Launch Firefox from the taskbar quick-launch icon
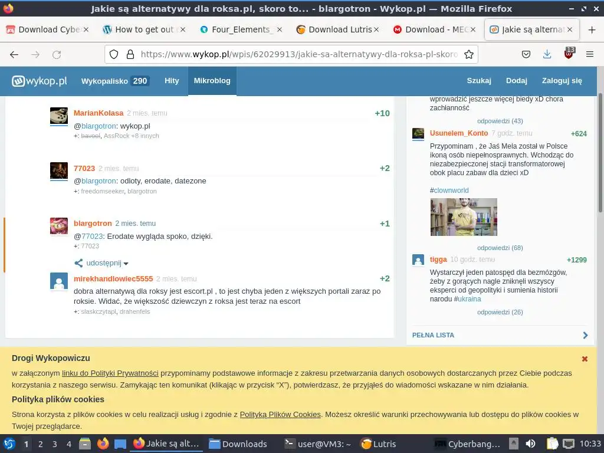This screenshot has width=604, height=453. point(103,444)
